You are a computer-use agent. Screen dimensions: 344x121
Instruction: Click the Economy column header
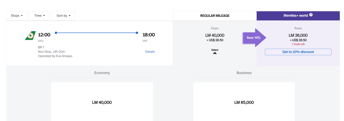point(102,73)
